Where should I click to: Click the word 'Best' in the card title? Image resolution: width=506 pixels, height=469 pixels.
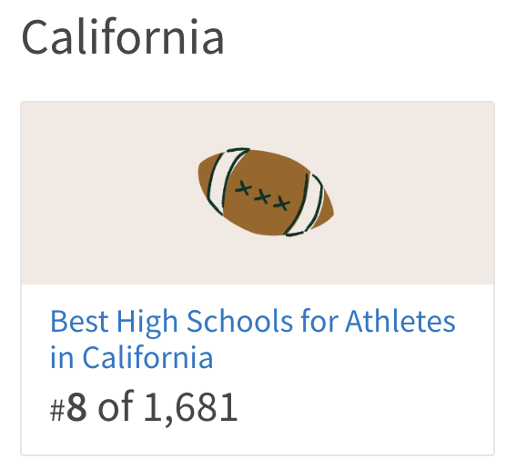pos(79,322)
